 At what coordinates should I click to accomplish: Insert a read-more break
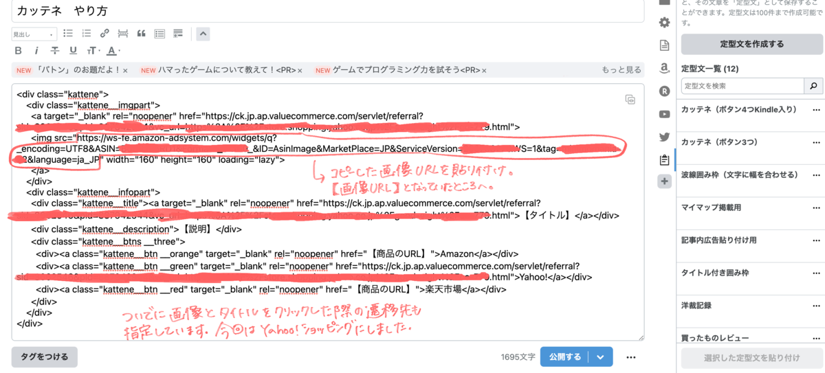point(123,33)
